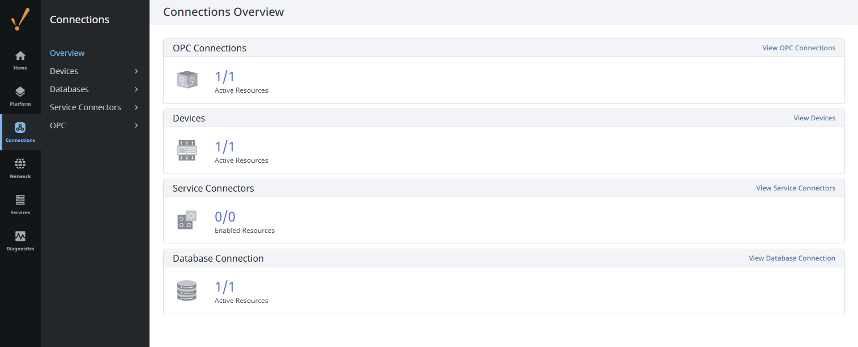
Task: Open the Platform section icon
Action: point(20,92)
